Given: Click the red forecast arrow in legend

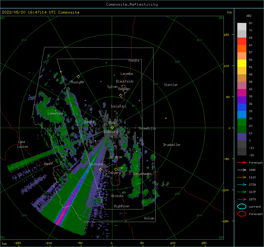Looking at the screenshot, I should (x=242, y=162).
